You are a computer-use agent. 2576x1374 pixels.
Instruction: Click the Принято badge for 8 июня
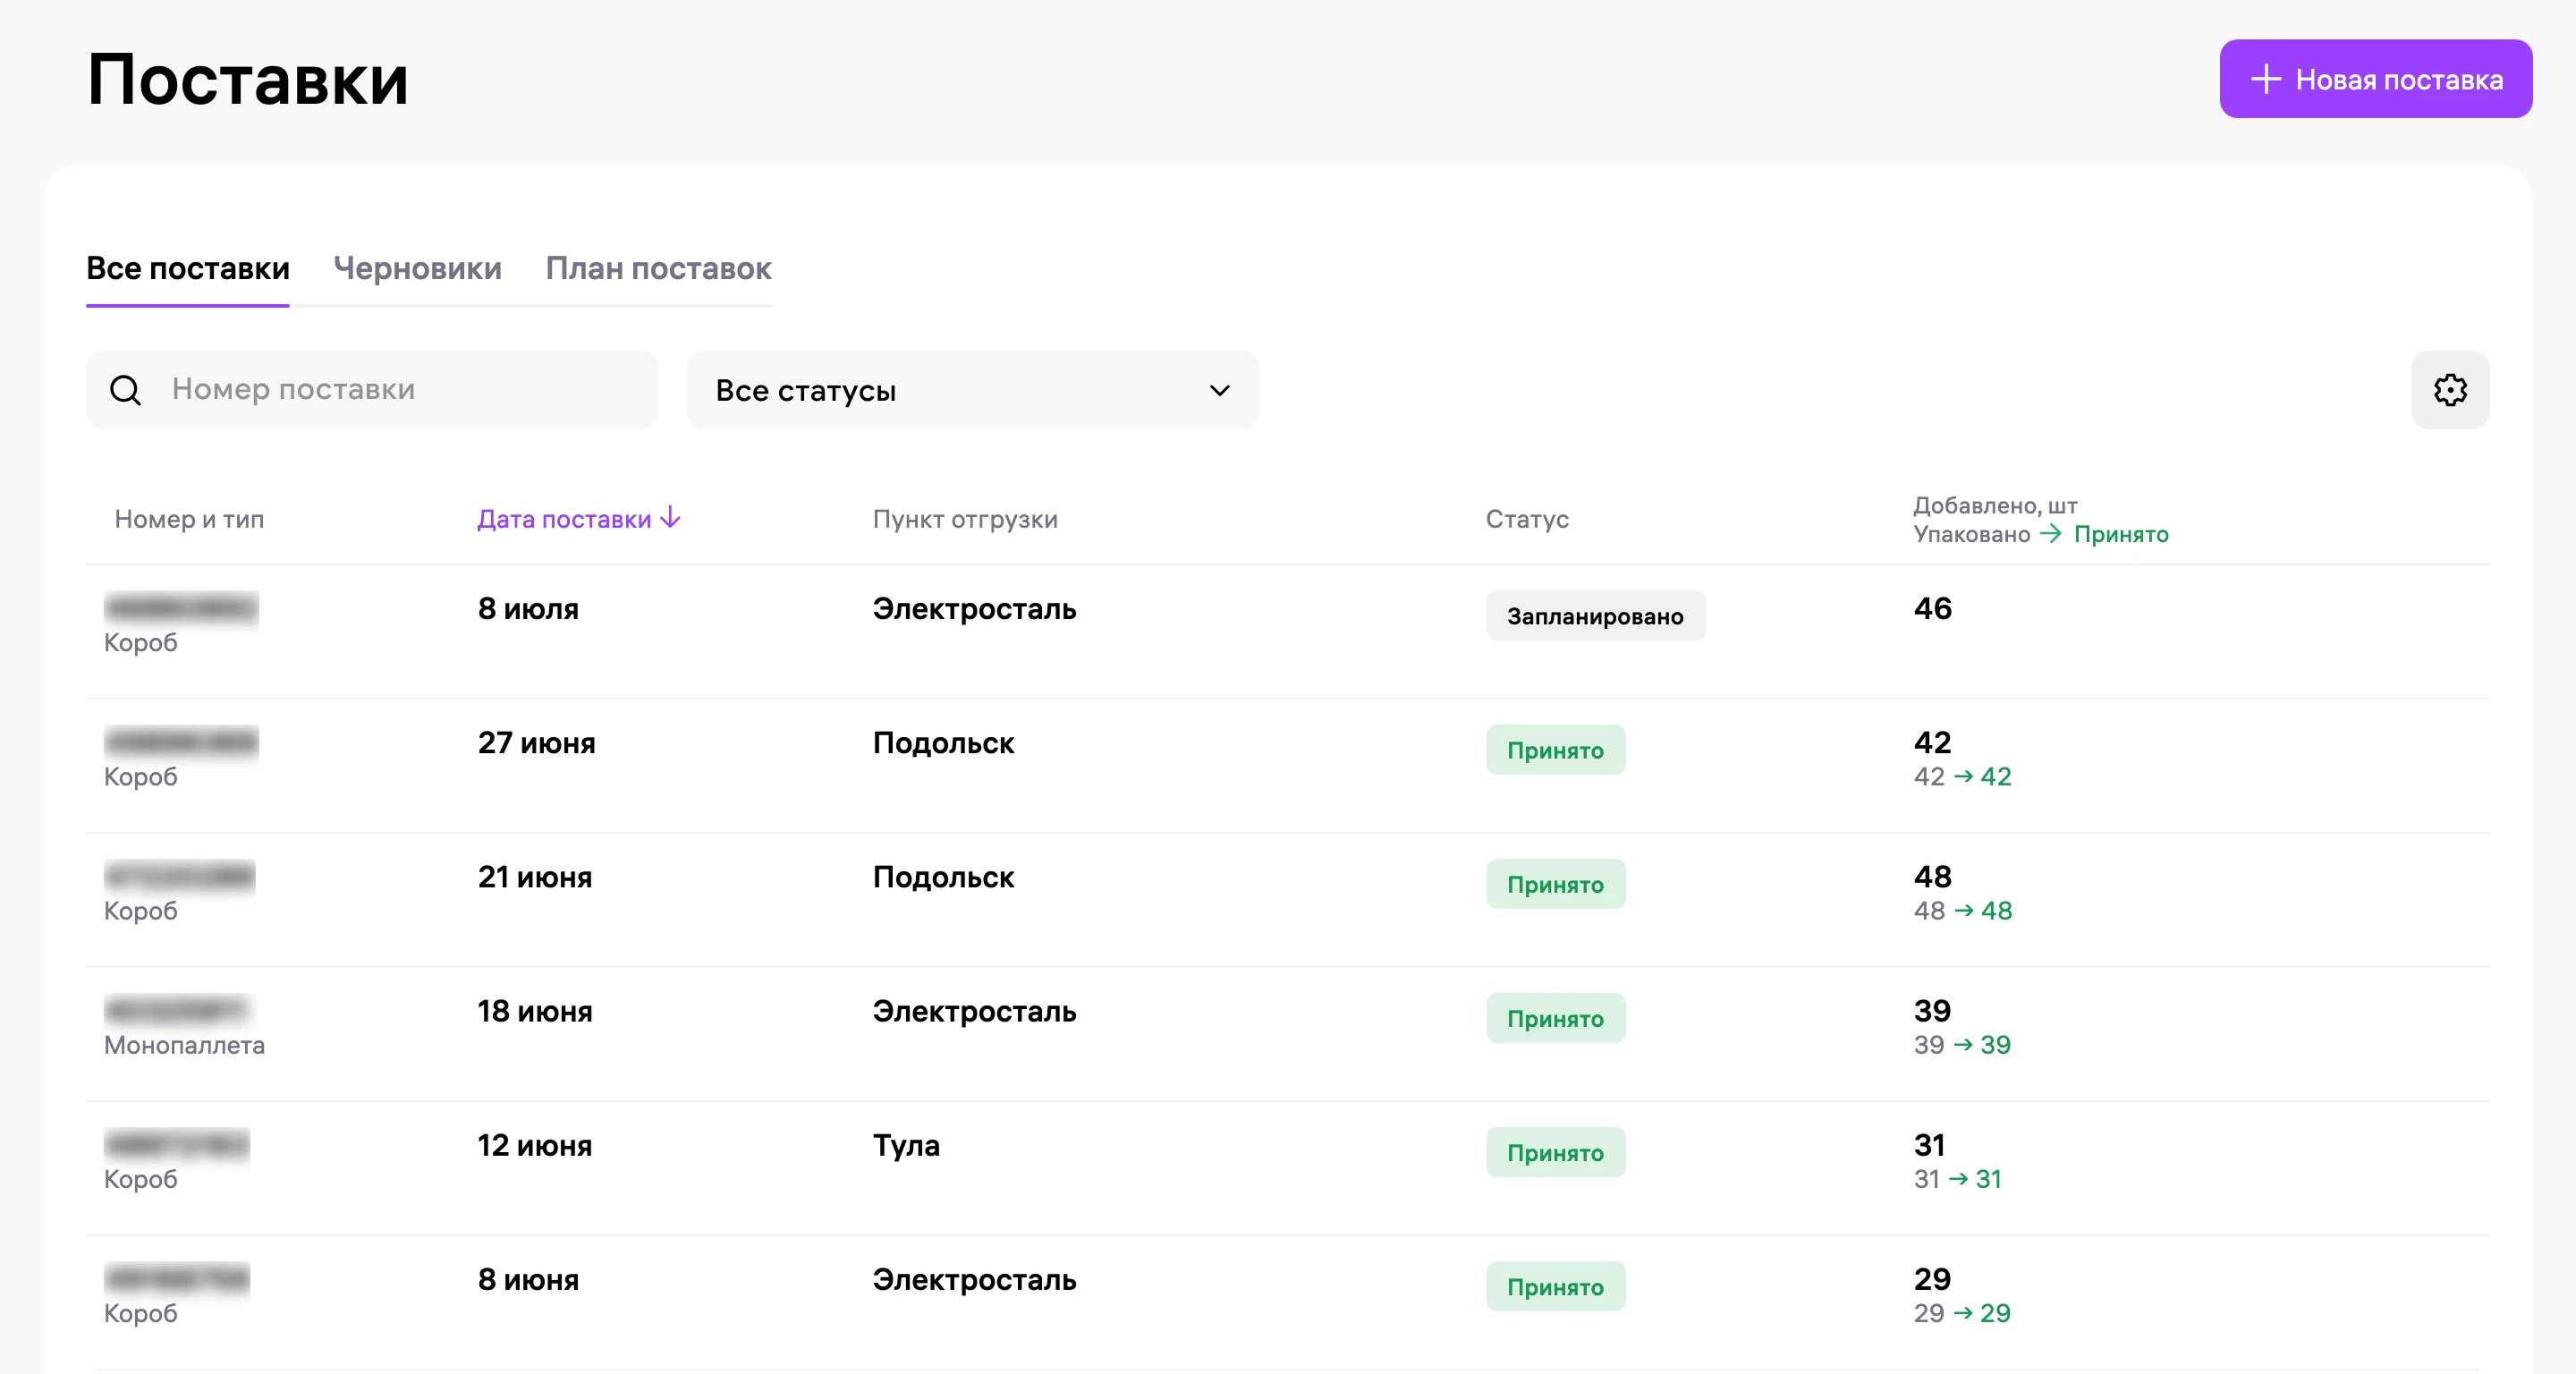click(1555, 1286)
